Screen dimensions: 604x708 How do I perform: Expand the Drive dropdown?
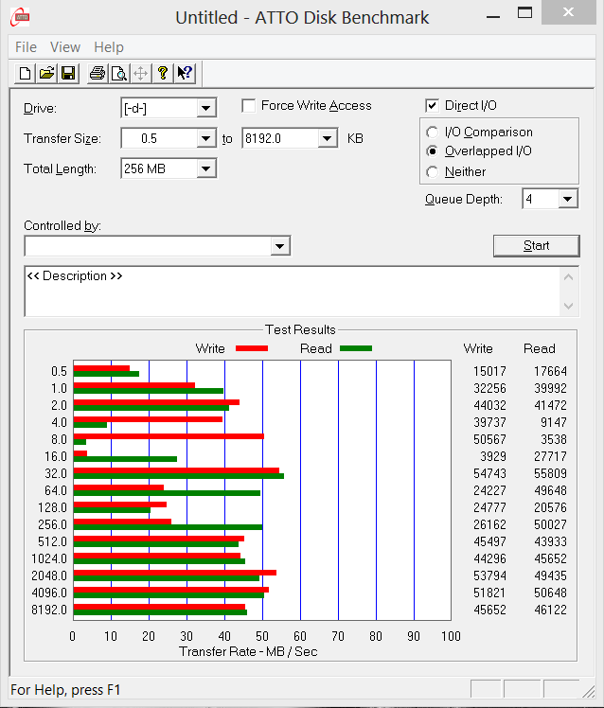[205, 108]
